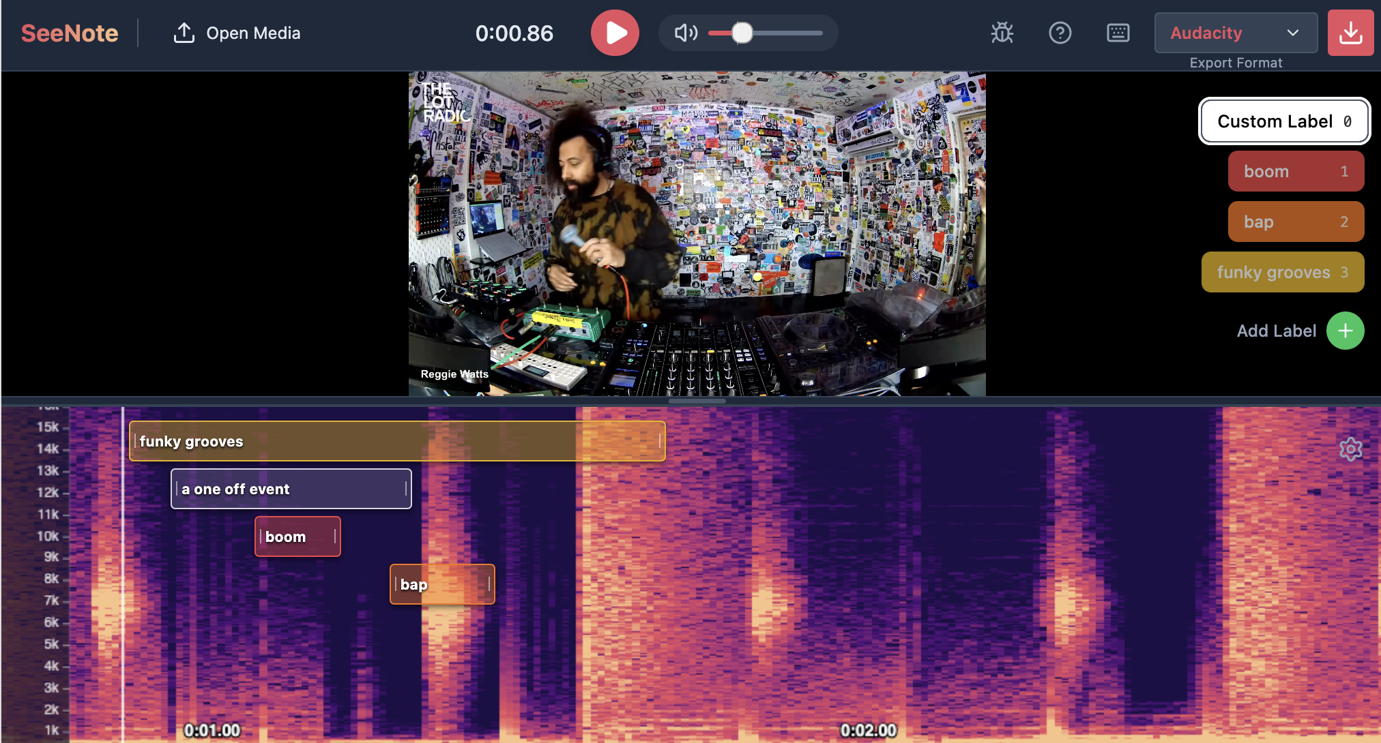This screenshot has height=743, width=1381.
Task: Select the funky grooves annotation region
Action: point(396,442)
